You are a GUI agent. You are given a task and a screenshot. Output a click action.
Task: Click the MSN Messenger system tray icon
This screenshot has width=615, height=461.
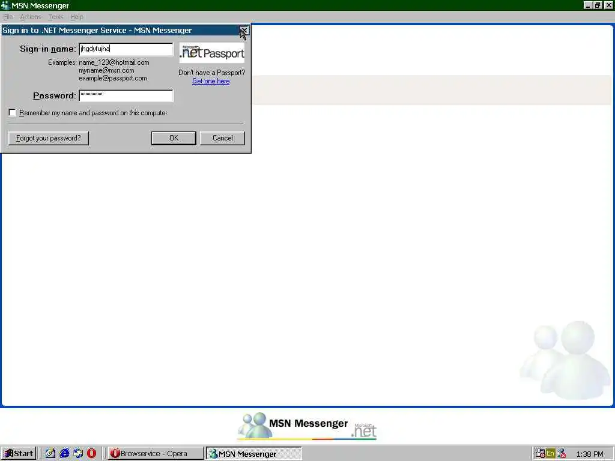pyautogui.click(x=562, y=454)
